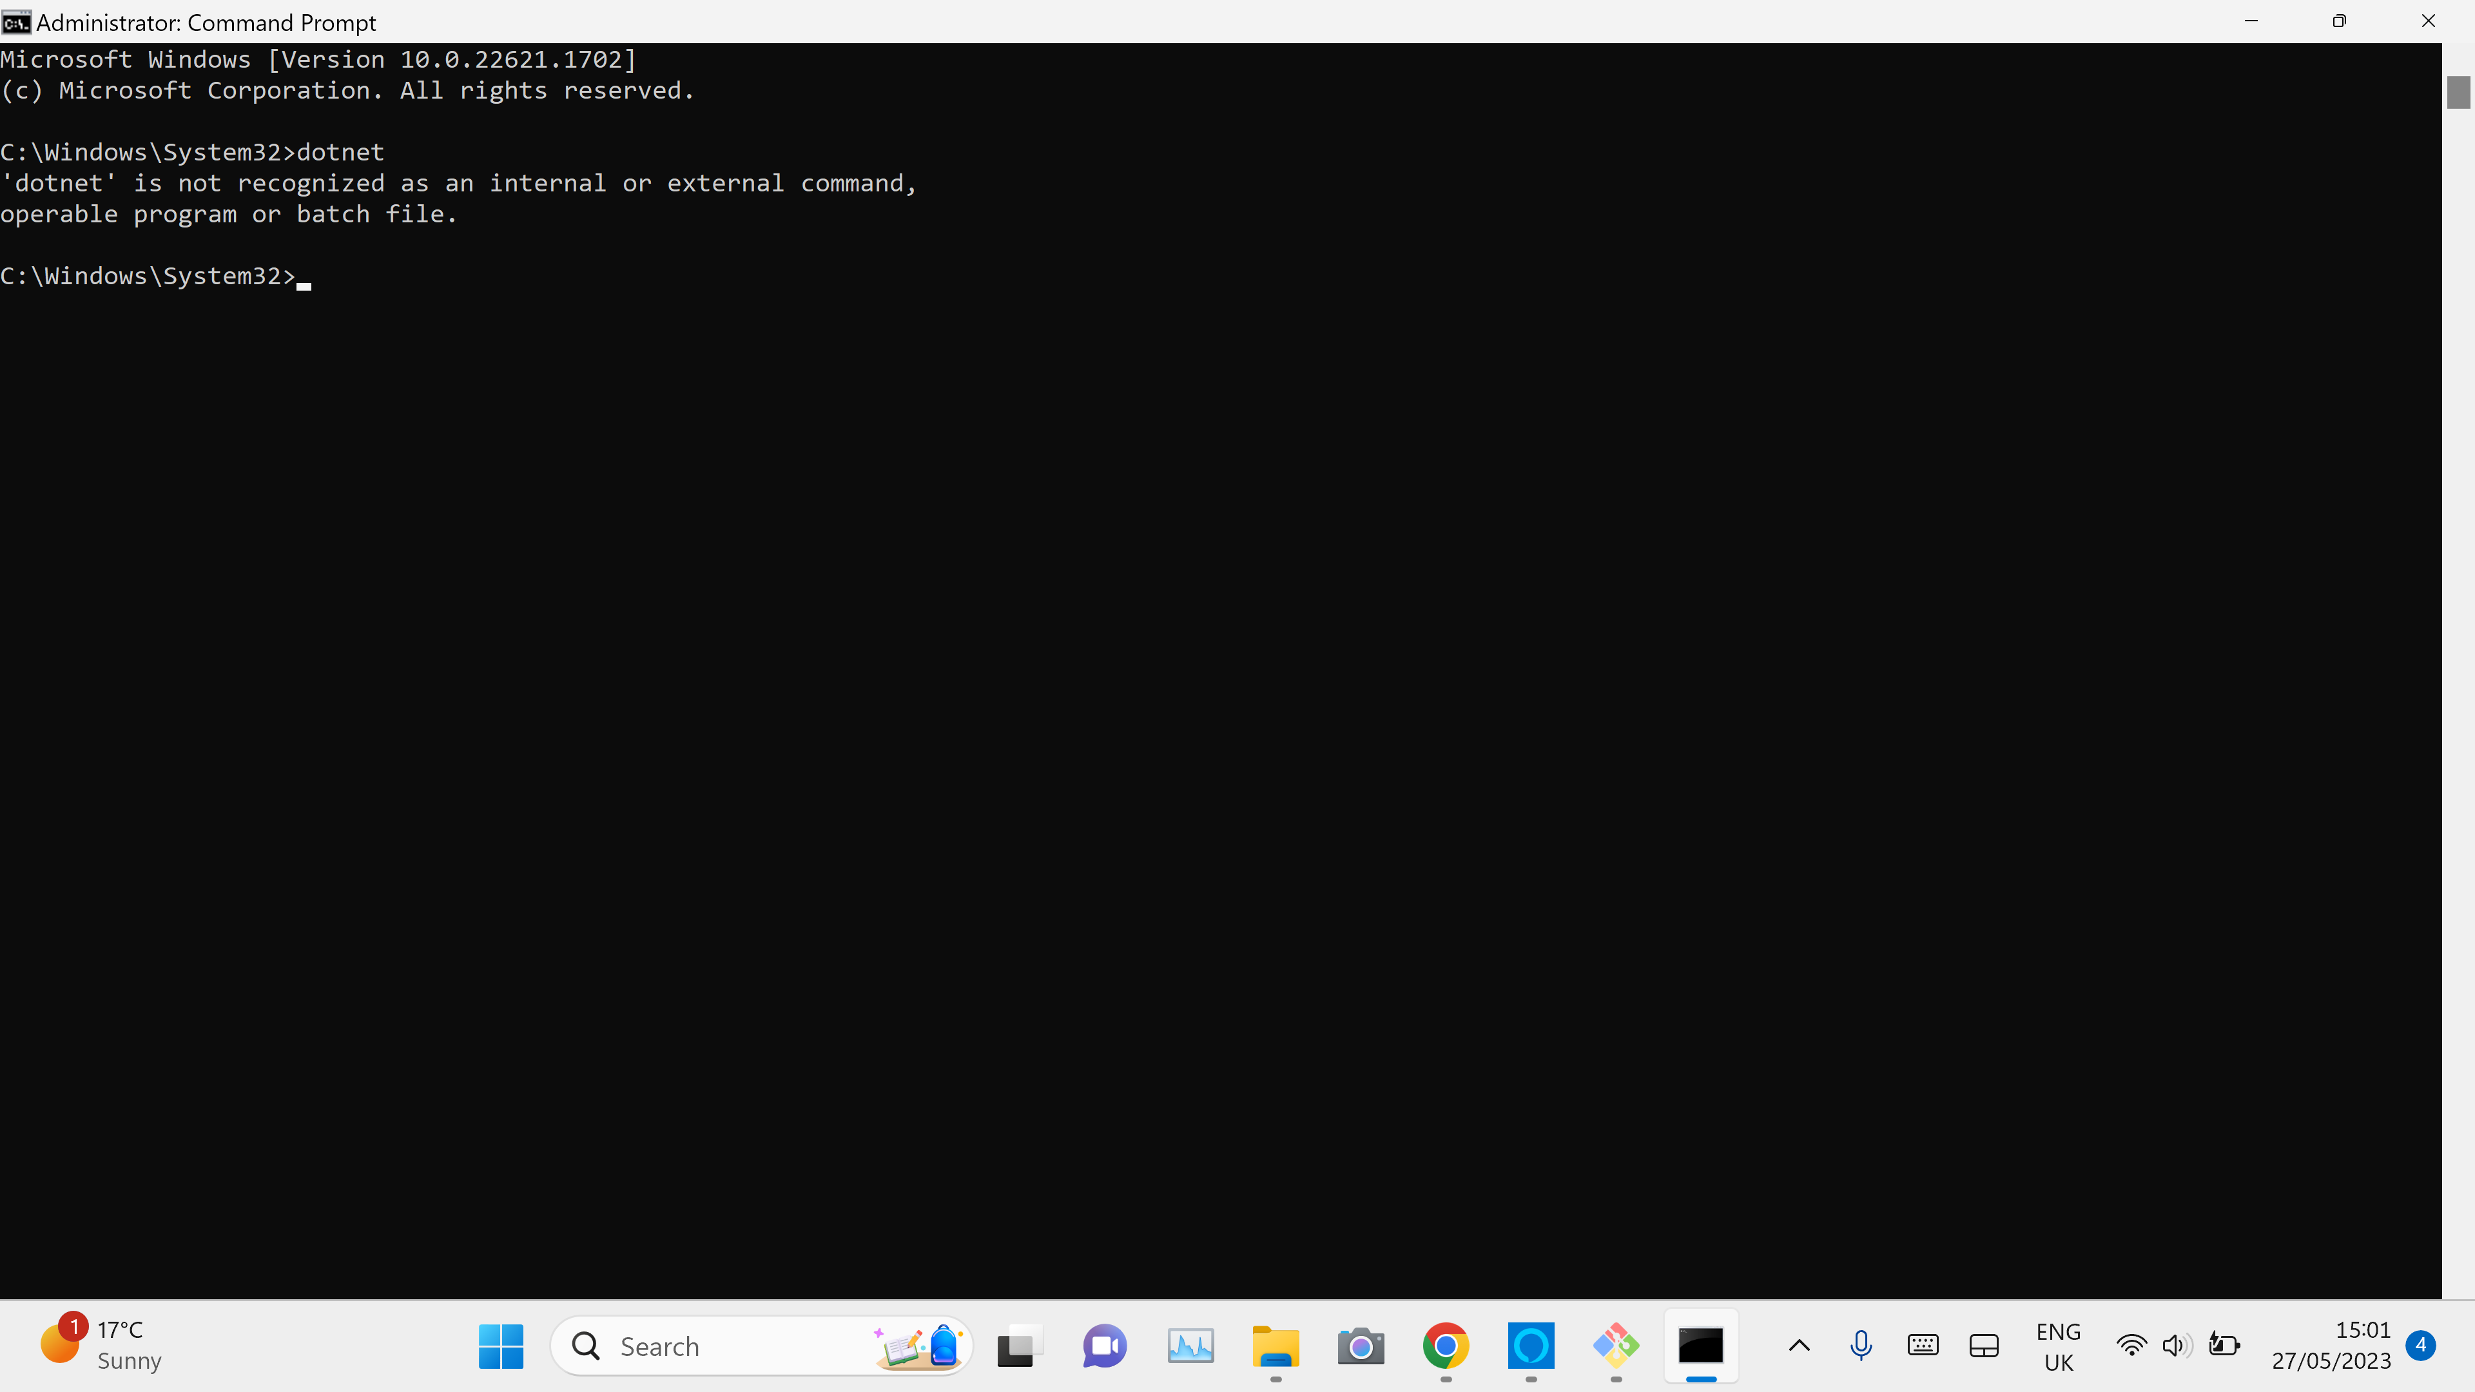Screen dimensions: 2475x1392
Task: Open File Explorer from the taskbar
Action: pyautogui.click(x=1275, y=1346)
